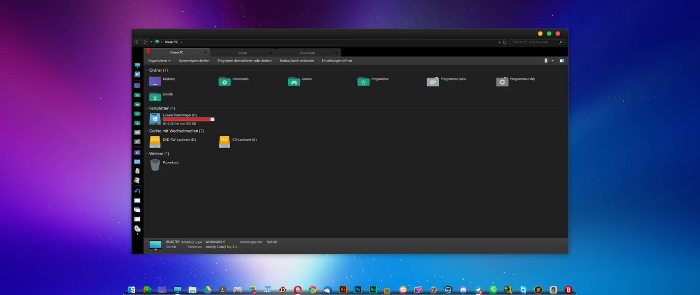Click the change view icon
Viewport: 700px width, 295px height.
pos(546,61)
